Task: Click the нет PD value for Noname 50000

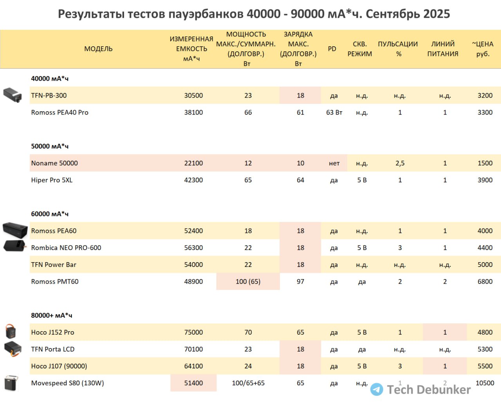Action: pos(334,163)
